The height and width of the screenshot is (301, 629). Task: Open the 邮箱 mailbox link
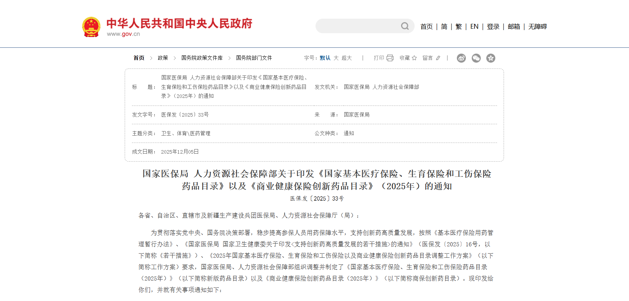(x=514, y=27)
